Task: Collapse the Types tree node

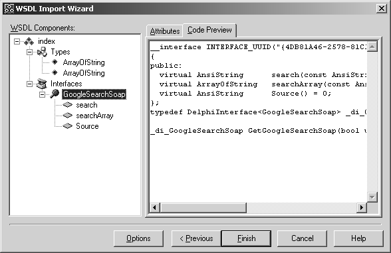Action: tap(29, 52)
